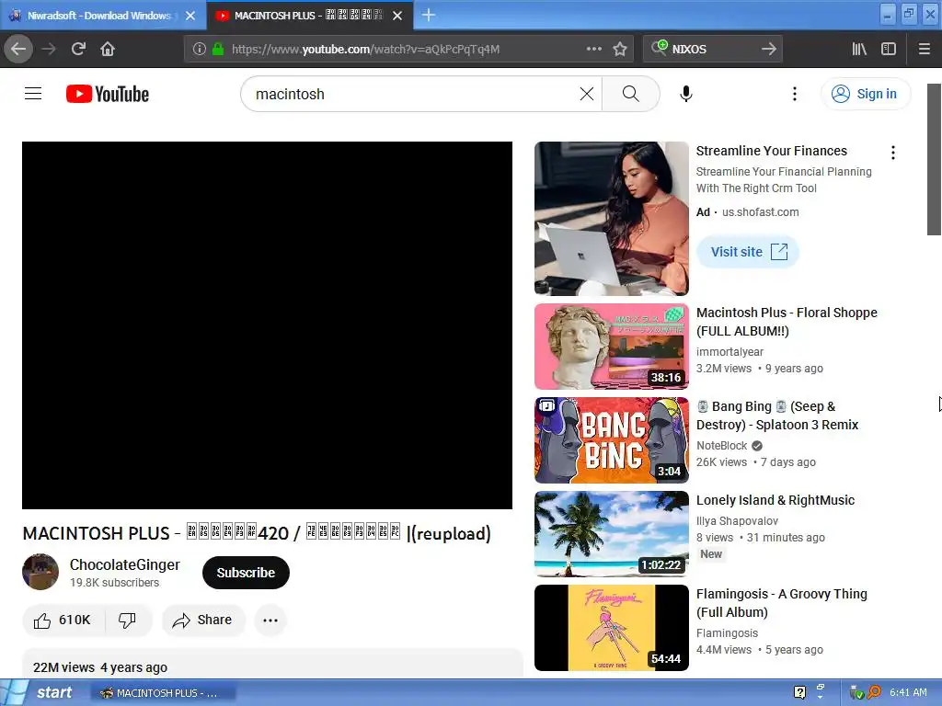Open the ChocolateGinger channel name link
942x706 pixels.
[125, 564]
